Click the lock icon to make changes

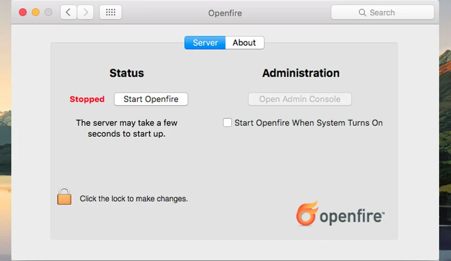point(64,196)
